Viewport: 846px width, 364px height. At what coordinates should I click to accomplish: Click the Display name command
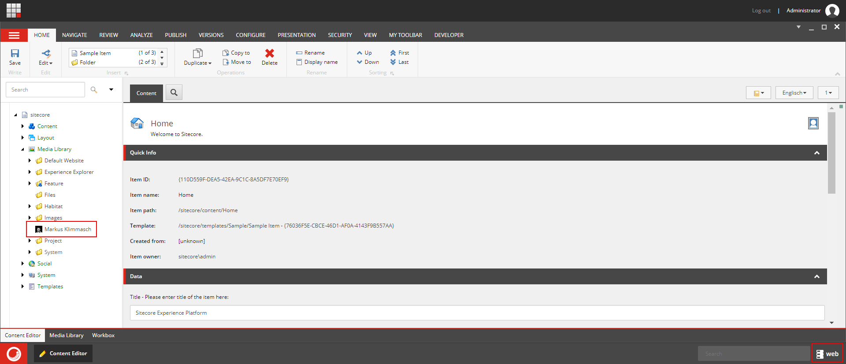pyautogui.click(x=317, y=62)
